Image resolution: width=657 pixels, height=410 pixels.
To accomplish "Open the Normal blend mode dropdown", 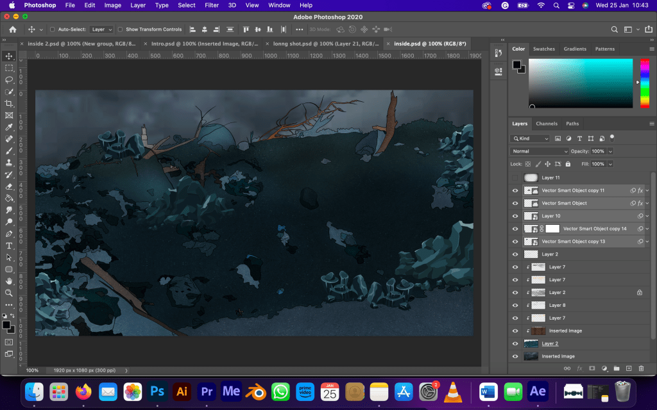I will click(x=539, y=151).
